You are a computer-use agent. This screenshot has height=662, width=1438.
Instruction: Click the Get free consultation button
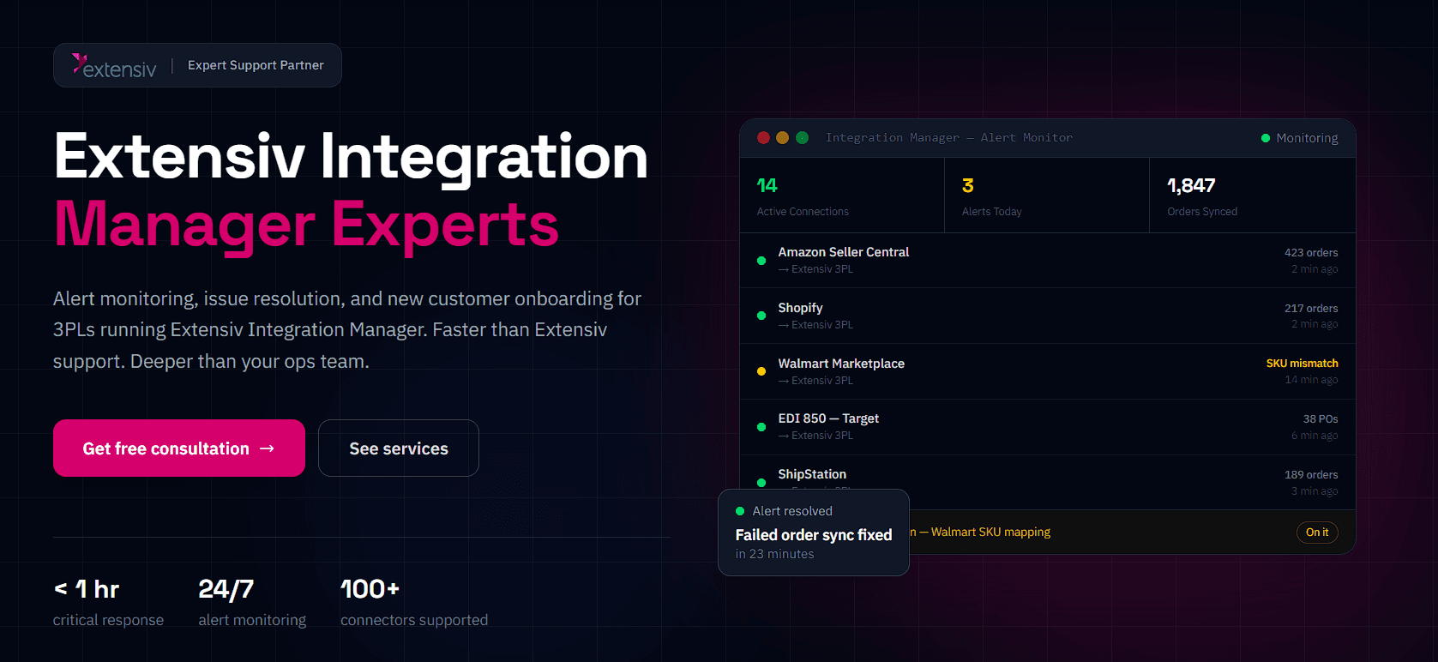179,448
